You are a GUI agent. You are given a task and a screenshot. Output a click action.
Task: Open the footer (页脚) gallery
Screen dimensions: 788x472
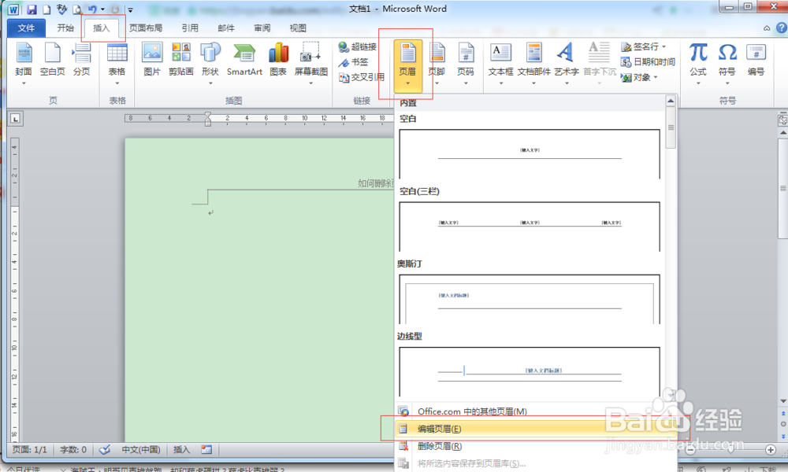[x=437, y=65]
